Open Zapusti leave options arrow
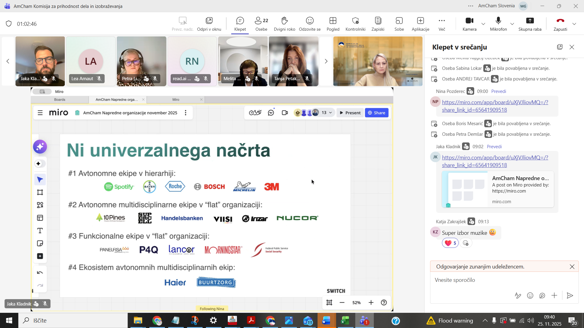The image size is (584, 328). 574,24
